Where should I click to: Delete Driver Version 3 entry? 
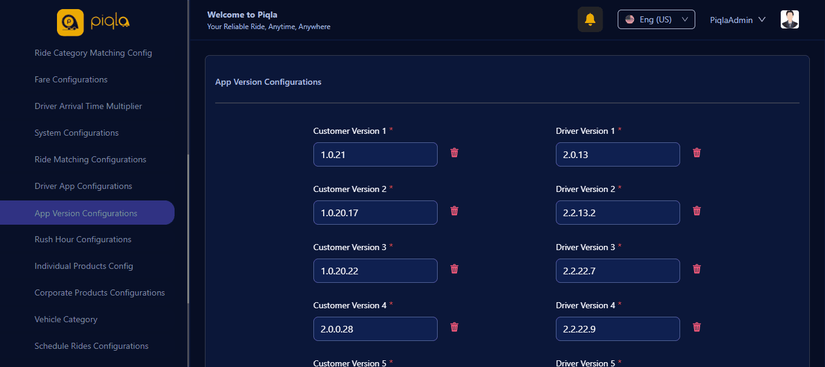697,269
